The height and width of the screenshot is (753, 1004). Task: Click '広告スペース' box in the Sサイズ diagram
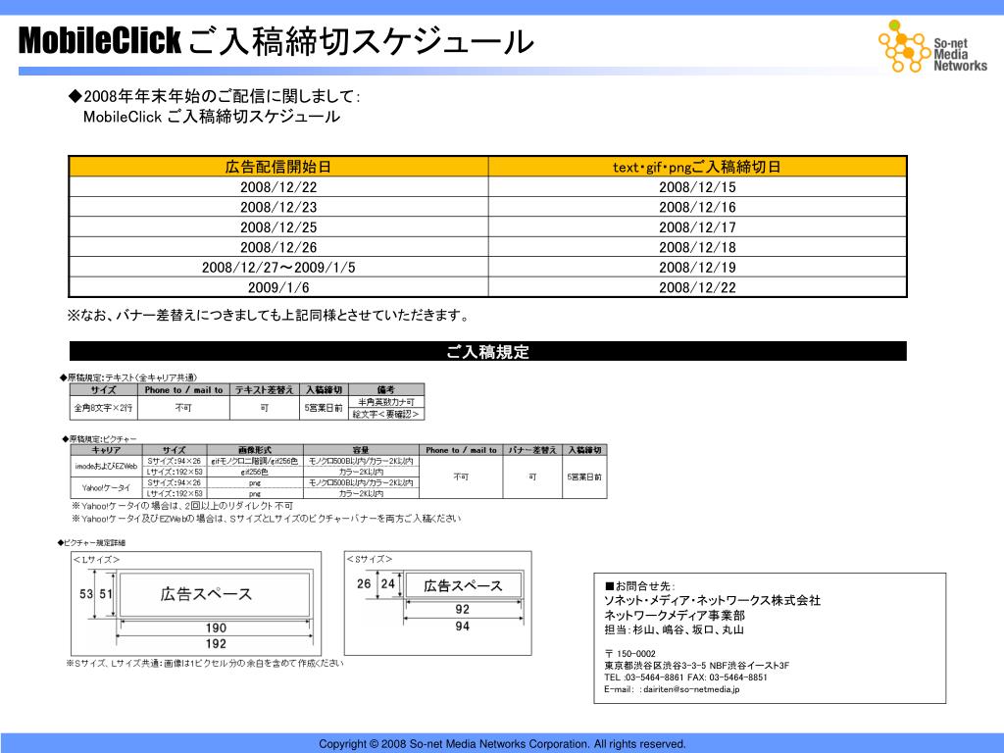(463, 585)
